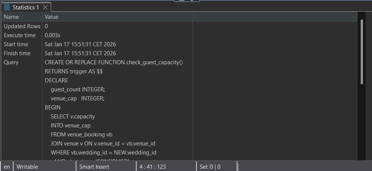Select the Execute time row
This screenshot has height=171, width=372.
(x=20, y=35)
